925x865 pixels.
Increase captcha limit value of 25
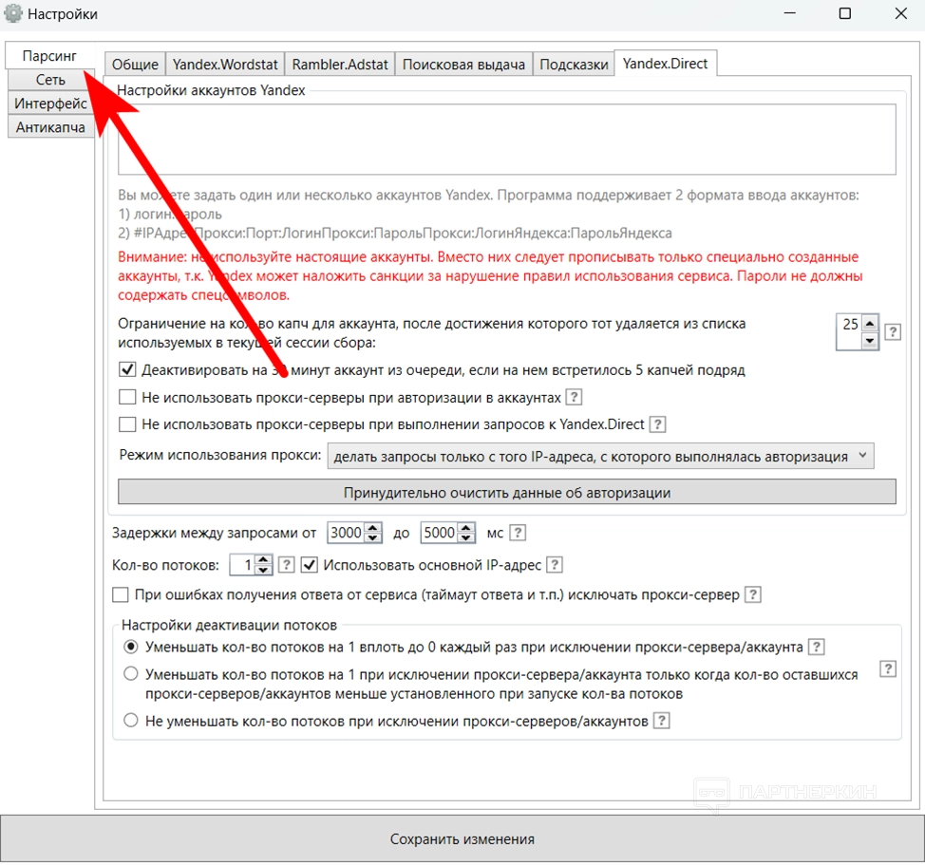point(870,323)
